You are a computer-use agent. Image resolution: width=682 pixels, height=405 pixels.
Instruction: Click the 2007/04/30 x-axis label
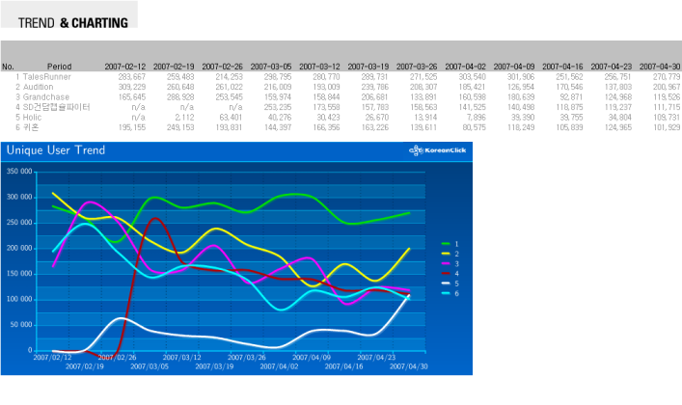tap(409, 366)
